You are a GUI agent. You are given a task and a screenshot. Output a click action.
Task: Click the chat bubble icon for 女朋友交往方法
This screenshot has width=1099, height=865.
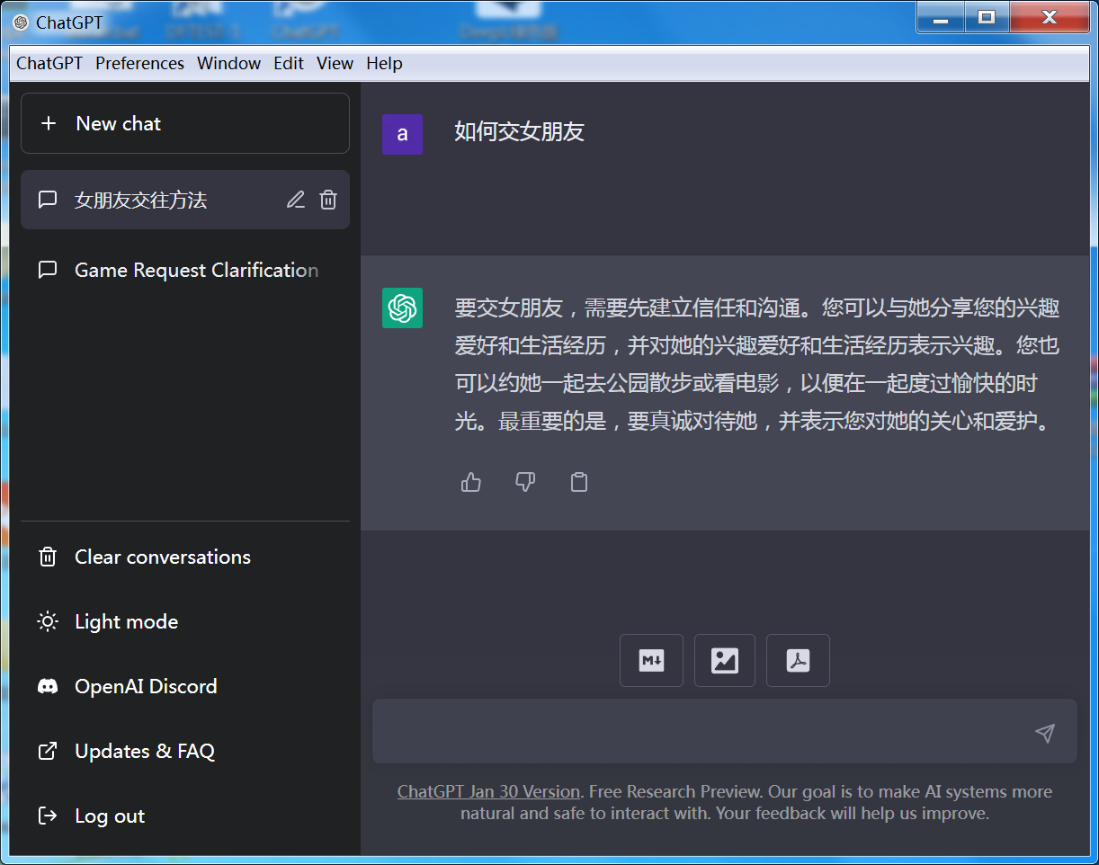coord(48,200)
